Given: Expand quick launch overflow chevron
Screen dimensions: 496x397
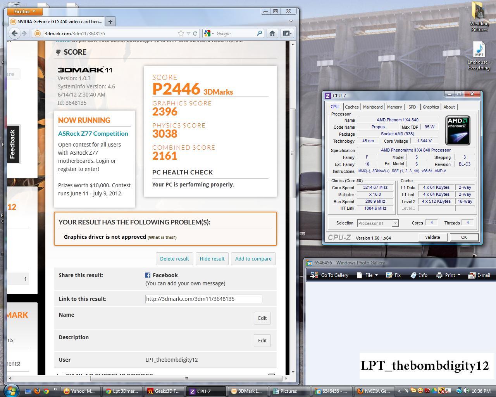Looking at the screenshot, I should (55, 390).
